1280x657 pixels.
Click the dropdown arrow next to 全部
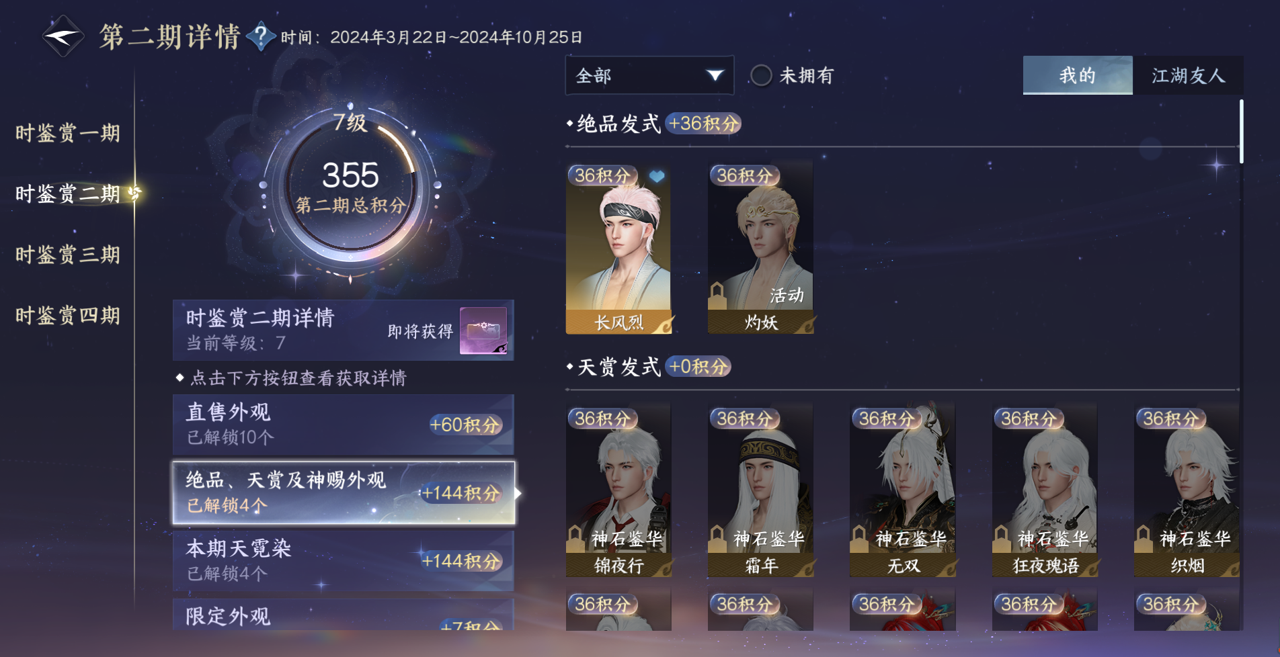(715, 75)
